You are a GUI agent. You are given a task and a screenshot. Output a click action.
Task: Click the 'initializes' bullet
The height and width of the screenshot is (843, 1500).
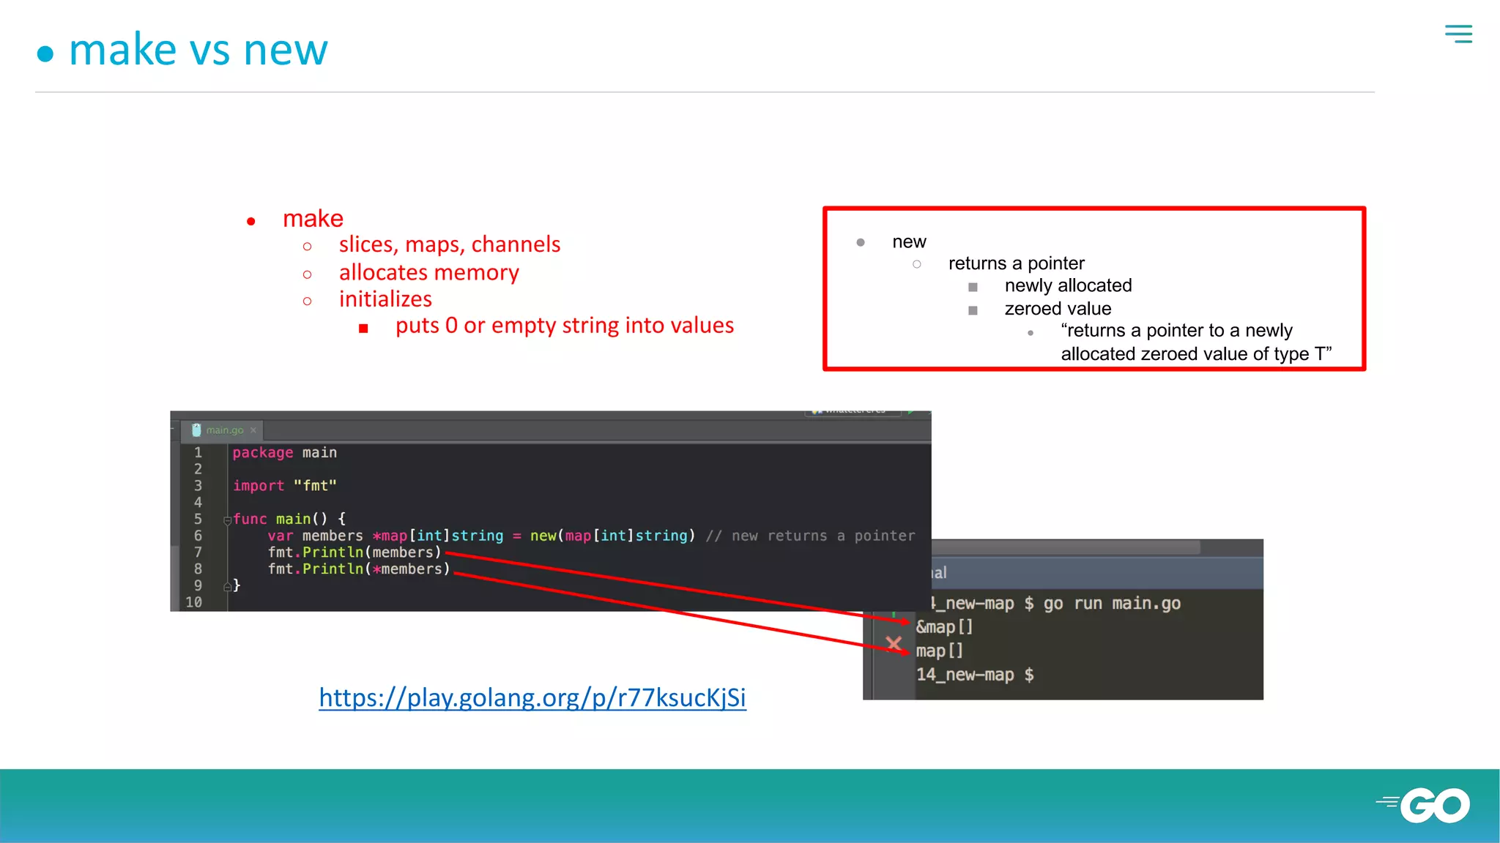pyautogui.click(x=385, y=299)
